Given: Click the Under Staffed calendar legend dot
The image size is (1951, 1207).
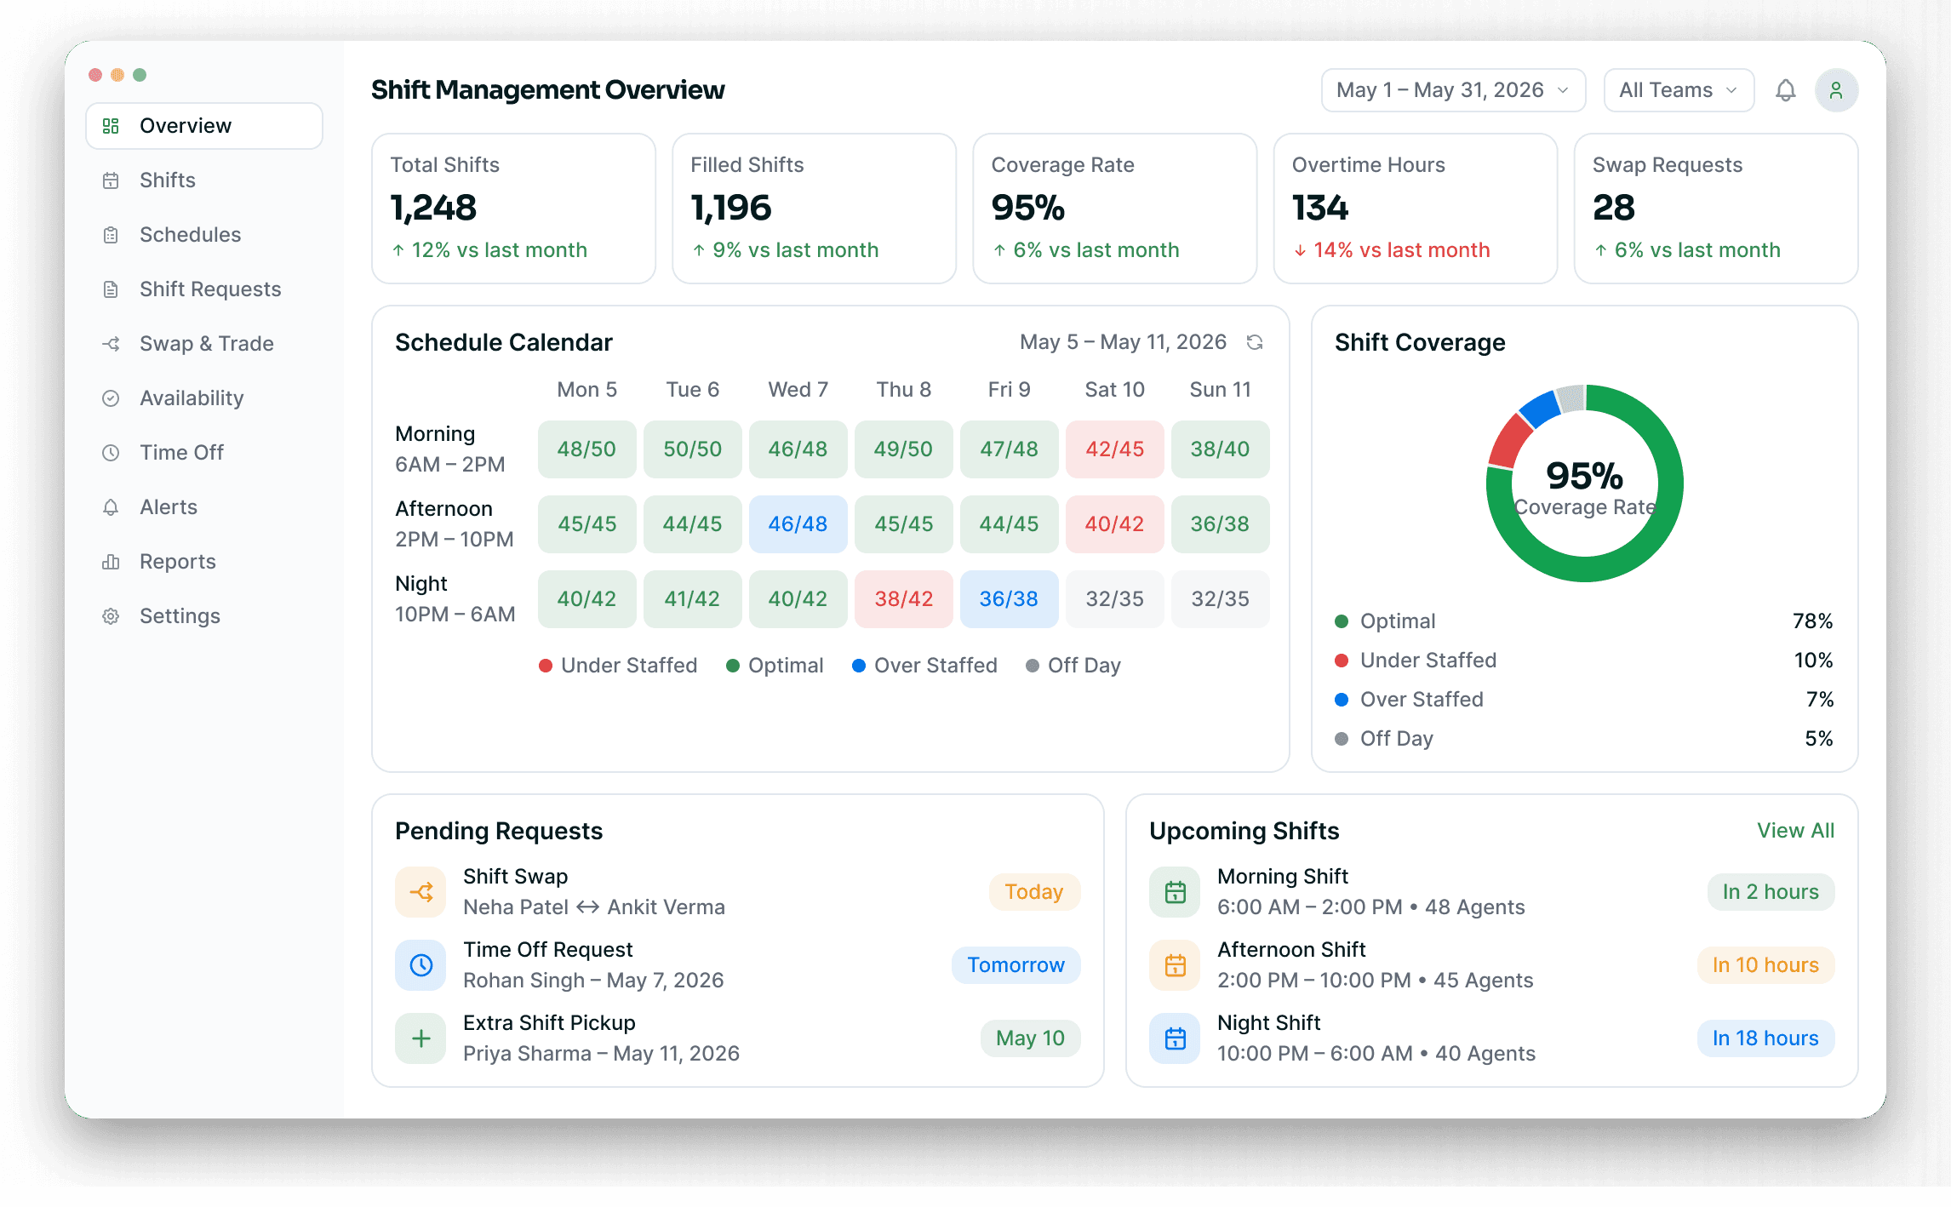Looking at the screenshot, I should pos(546,666).
